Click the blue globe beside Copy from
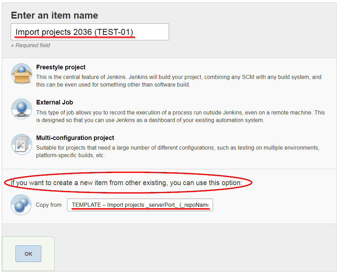The height and width of the screenshot is (273, 339). [x=21, y=205]
